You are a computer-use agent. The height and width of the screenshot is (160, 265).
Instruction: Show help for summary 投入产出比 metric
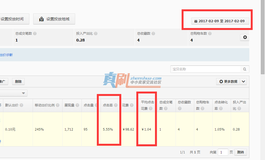pyautogui.click(x=96, y=34)
